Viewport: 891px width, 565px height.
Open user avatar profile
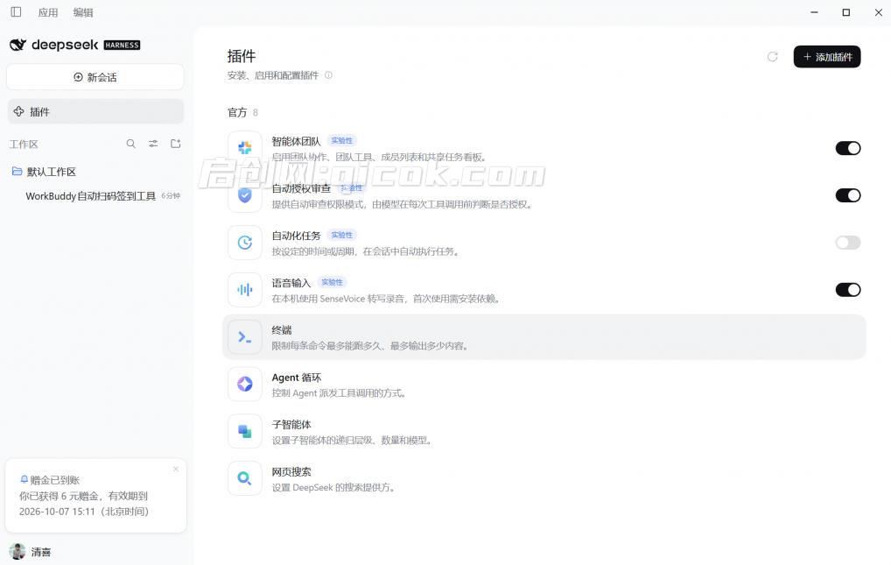[x=18, y=551]
